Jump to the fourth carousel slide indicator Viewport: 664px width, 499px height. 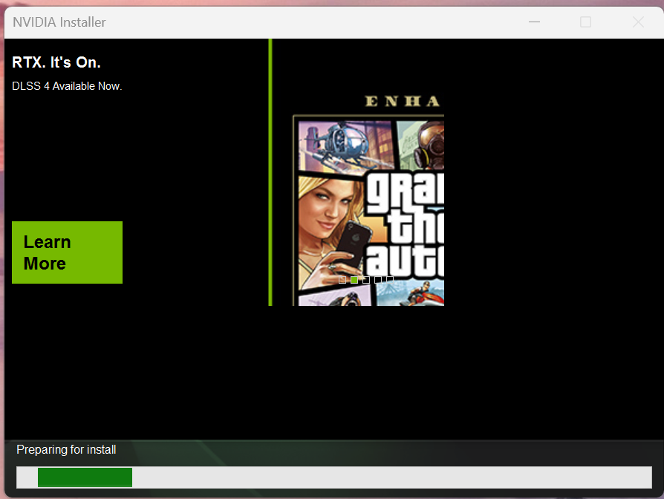378,280
